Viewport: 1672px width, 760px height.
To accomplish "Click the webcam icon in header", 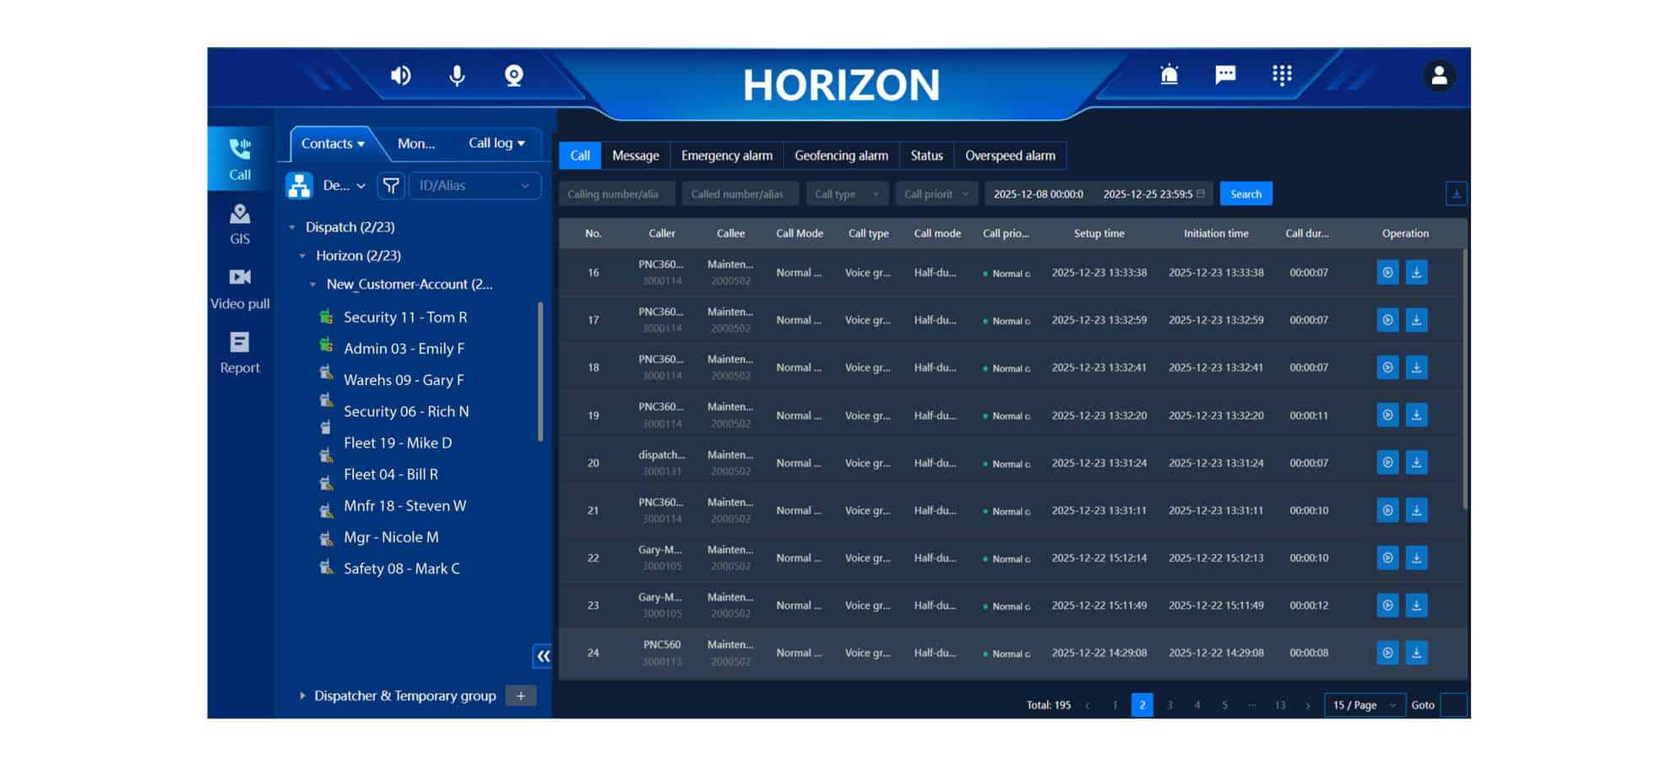I will click(513, 76).
